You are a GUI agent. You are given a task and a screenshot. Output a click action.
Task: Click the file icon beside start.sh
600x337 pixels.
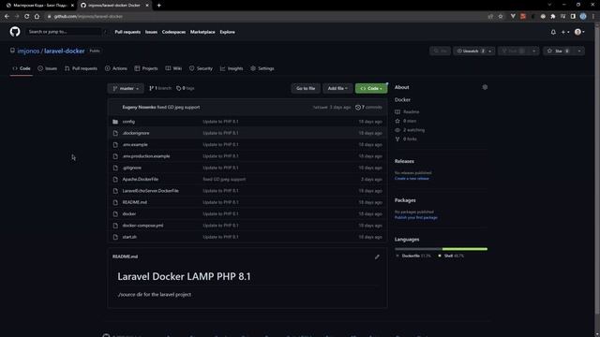pos(115,237)
